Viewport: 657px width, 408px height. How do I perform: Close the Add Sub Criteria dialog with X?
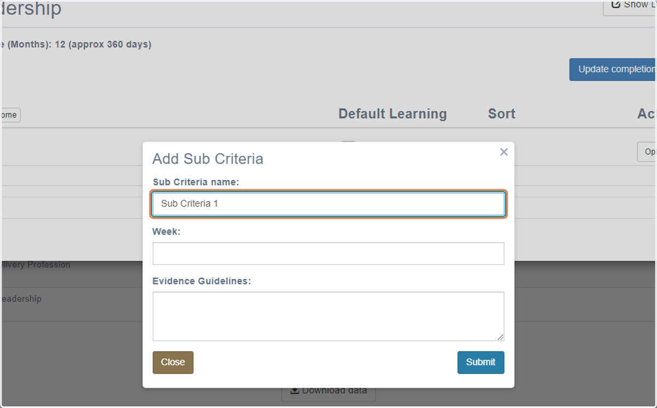click(504, 152)
